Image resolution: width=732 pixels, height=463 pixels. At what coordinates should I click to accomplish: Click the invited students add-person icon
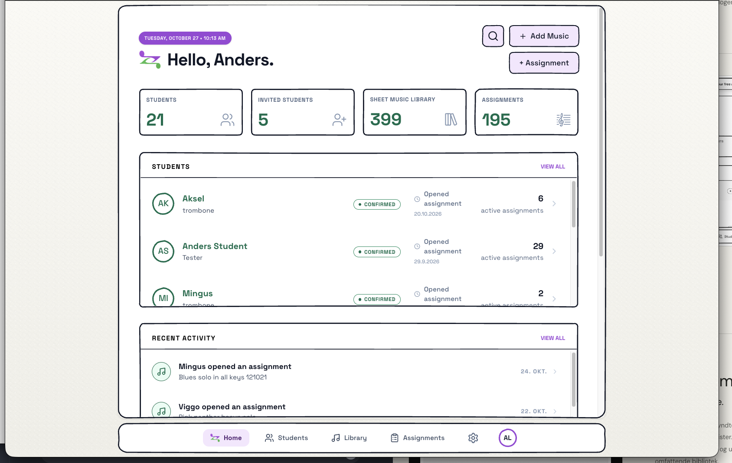click(339, 120)
